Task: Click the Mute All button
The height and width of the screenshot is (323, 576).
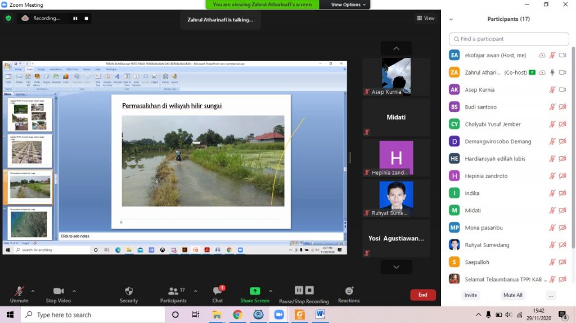Action: click(x=513, y=295)
